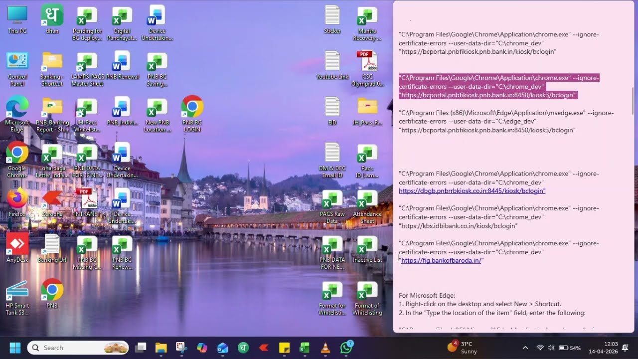The image size is (638, 359).
Task: Open CSC Olympiad PDF file
Action: pyautogui.click(x=367, y=69)
